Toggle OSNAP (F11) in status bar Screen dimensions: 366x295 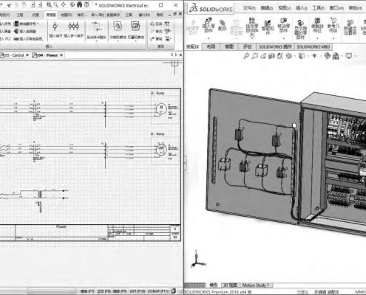point(158,291)
